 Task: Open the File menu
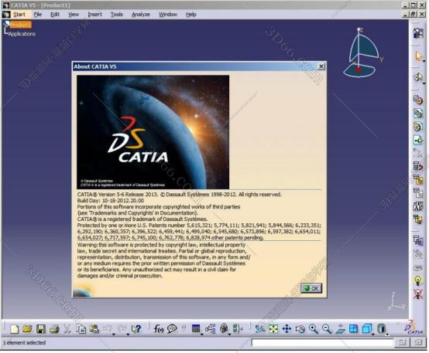coord(38,15)
